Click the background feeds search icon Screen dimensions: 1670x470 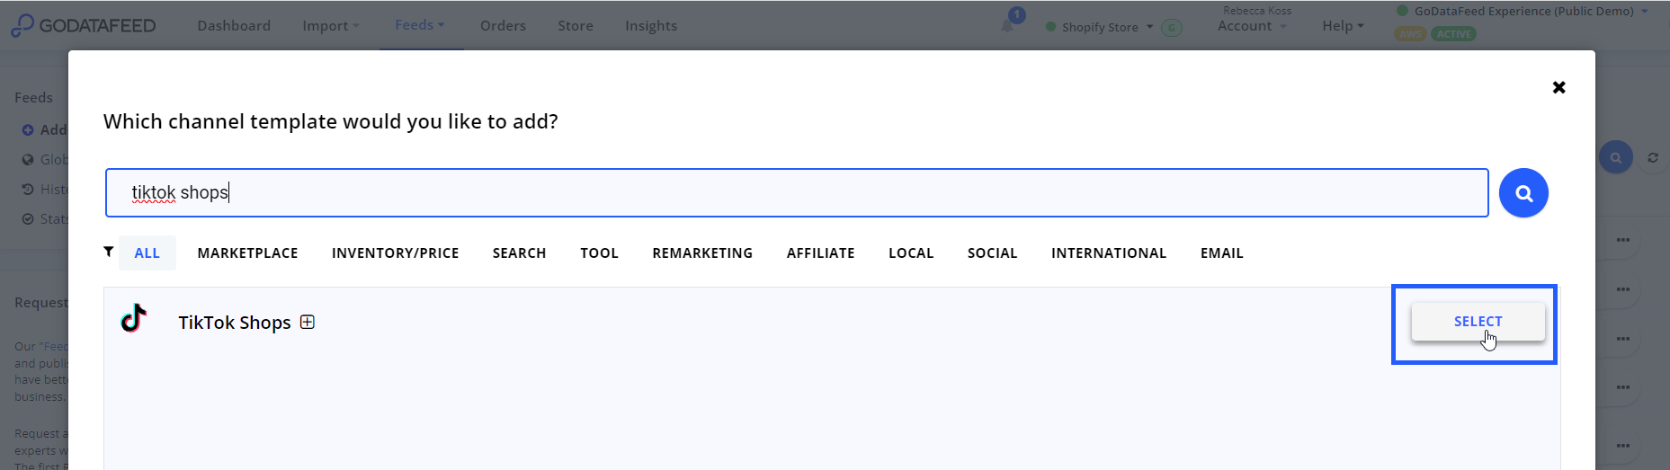[x=1615, y=158]
